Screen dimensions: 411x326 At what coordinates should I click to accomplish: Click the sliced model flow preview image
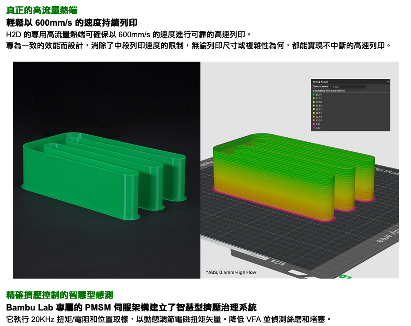[299, 170]
